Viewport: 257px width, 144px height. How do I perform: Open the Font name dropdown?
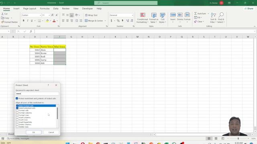(40, 15)
